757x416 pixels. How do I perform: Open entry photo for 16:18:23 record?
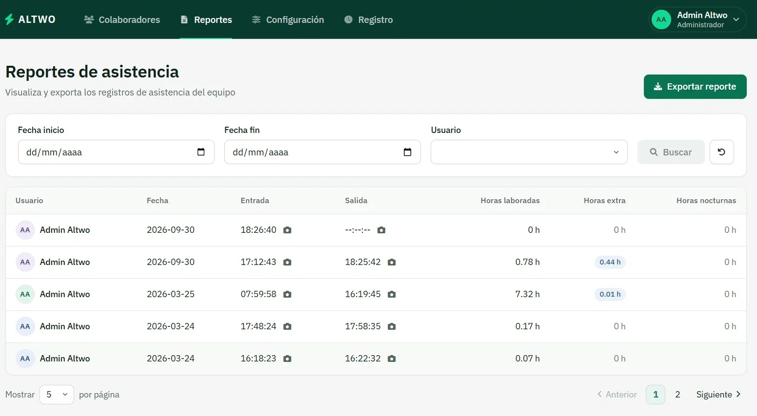pyautogui.click(x=287, y=359)
